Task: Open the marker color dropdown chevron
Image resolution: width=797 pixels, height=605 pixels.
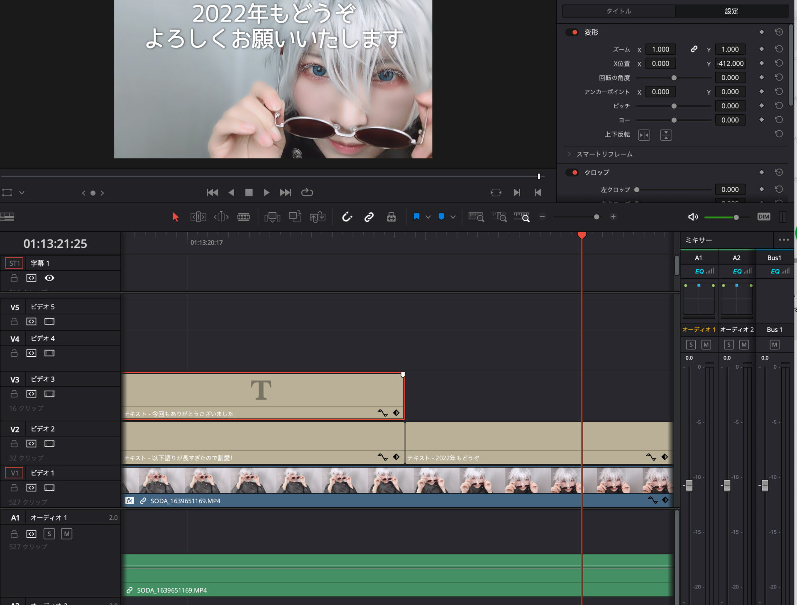Action: point(452,217)
